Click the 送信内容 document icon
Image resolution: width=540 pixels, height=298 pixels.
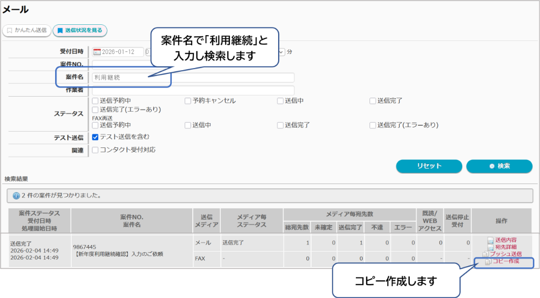490,240
